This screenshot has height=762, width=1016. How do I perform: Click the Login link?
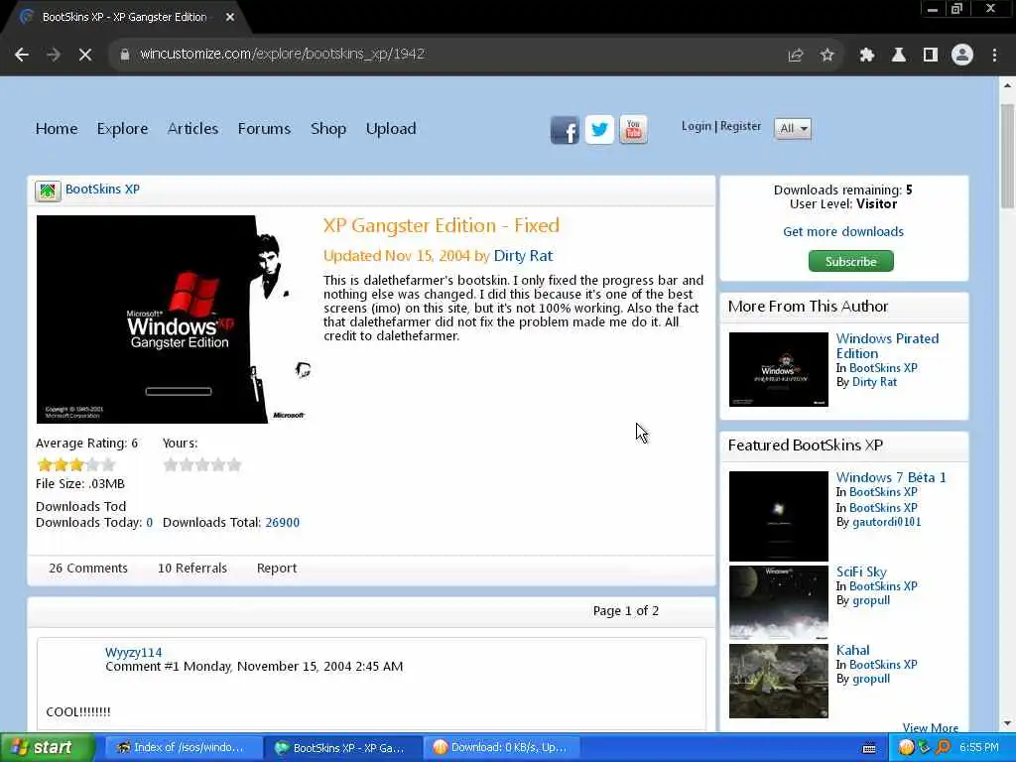696,126
